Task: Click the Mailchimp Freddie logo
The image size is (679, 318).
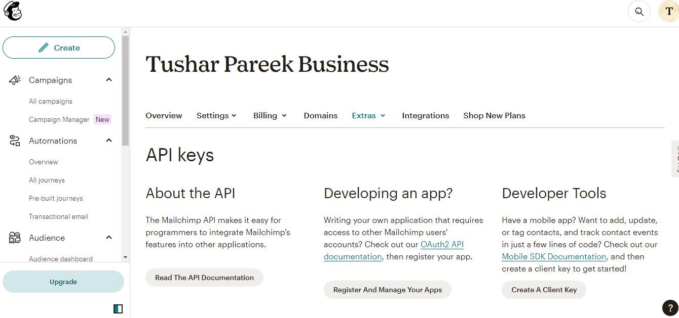Action: [13, 11]
